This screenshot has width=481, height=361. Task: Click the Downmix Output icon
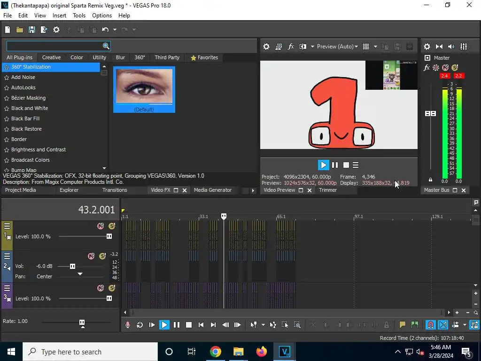(439, 47)
